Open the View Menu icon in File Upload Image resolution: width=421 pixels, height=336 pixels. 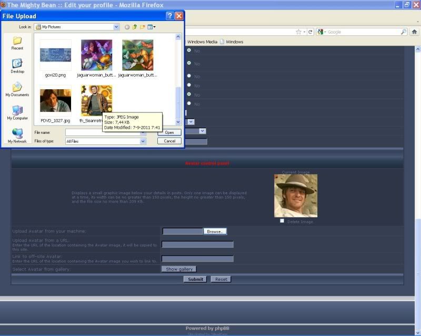(152, 27)
